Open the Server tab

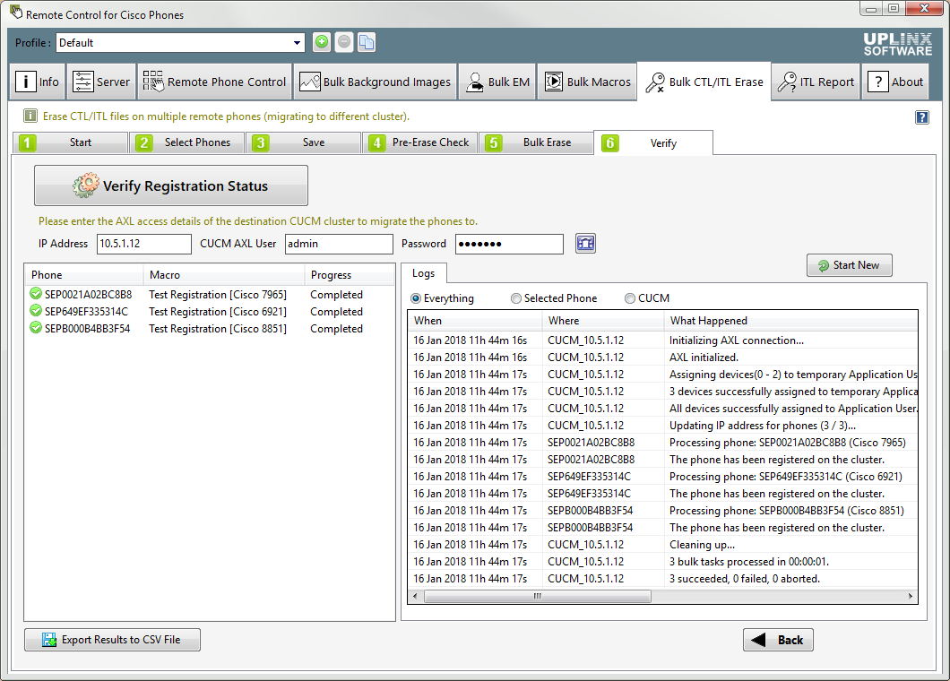[x=101, y=82]
